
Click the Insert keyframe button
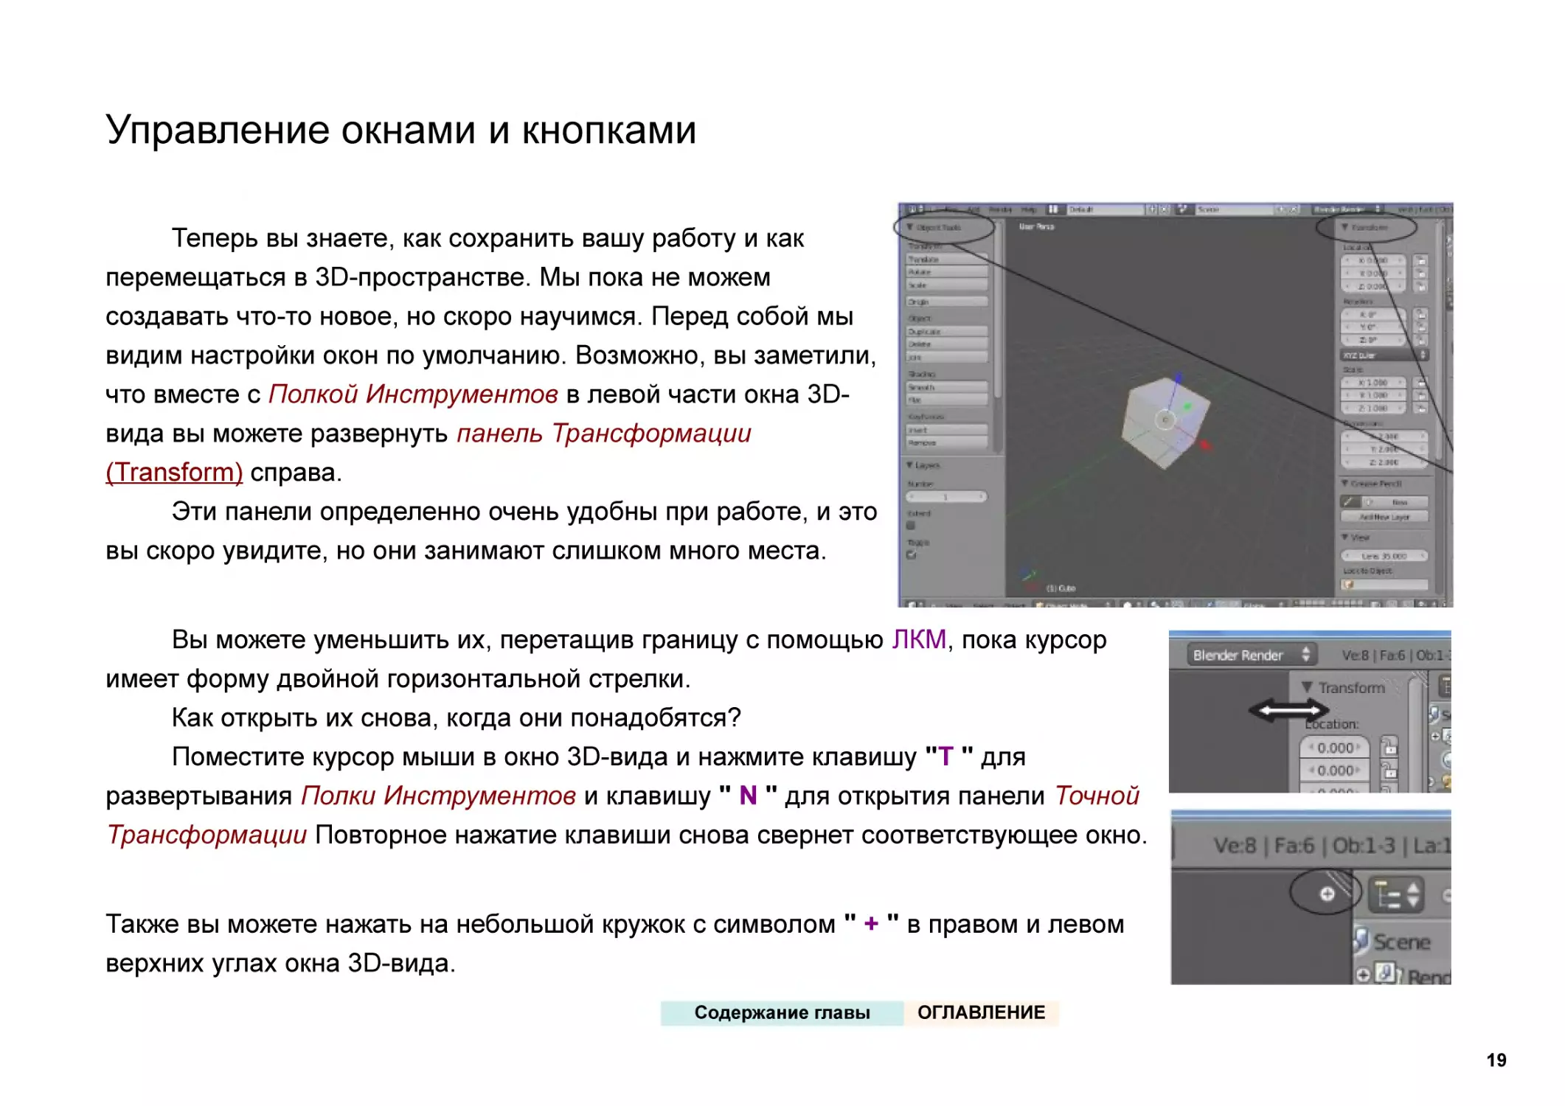(947, 429)
